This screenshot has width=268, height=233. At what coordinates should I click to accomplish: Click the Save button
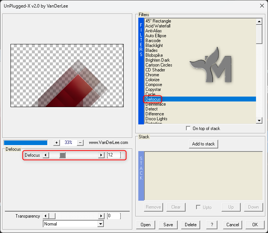click(x=168, y=225)
